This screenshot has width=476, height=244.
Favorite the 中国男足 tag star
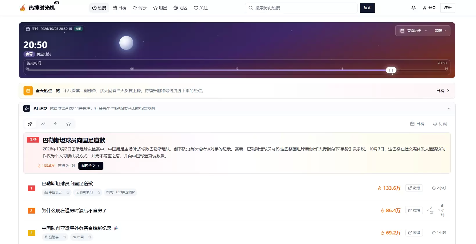(68, 192)
